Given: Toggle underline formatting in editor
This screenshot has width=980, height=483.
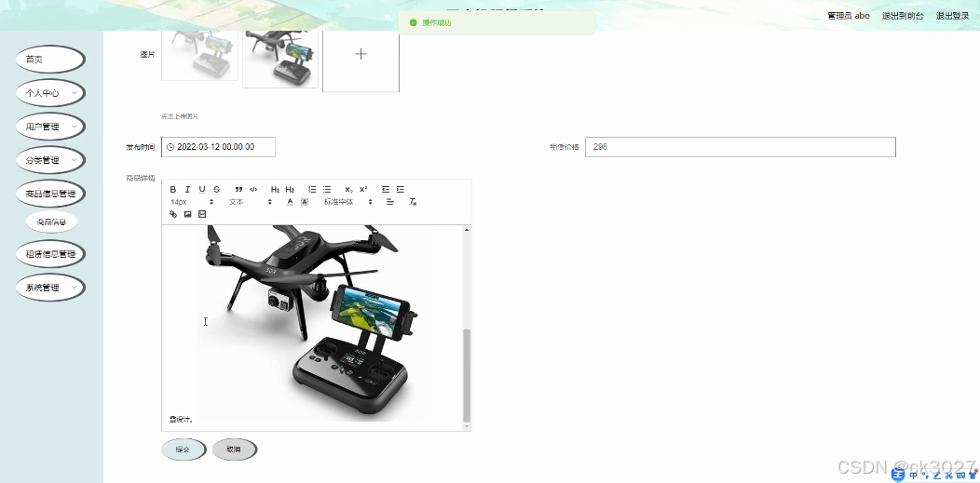Looking at the screenshot, I should point(202,189).
